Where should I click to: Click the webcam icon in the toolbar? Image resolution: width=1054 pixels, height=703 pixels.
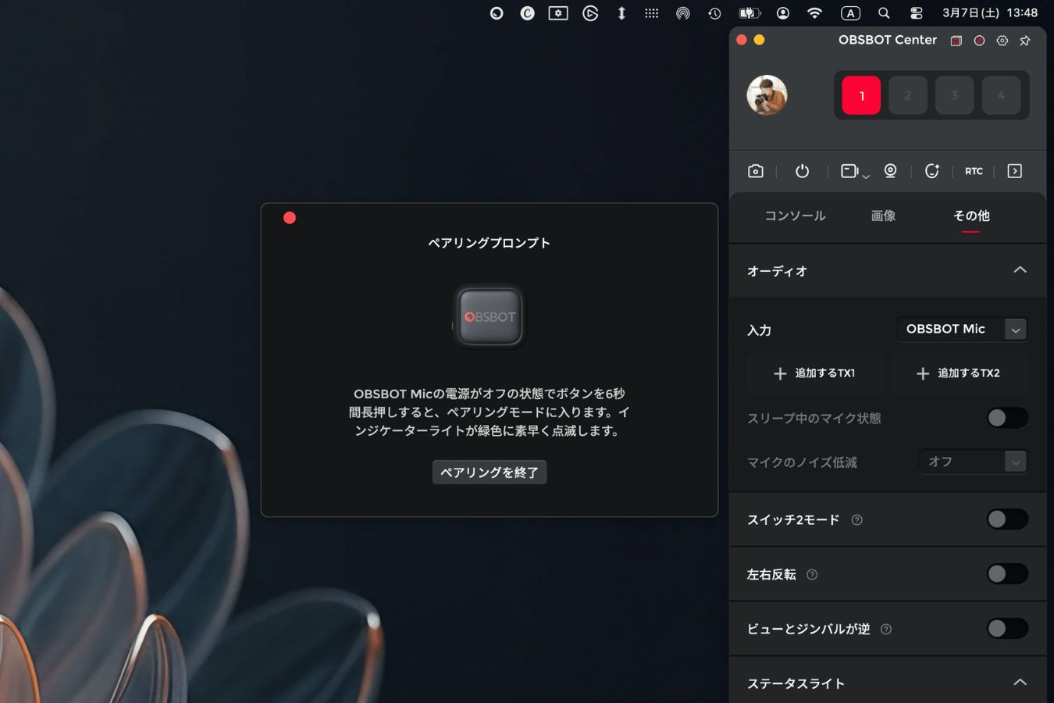point(890,171)
